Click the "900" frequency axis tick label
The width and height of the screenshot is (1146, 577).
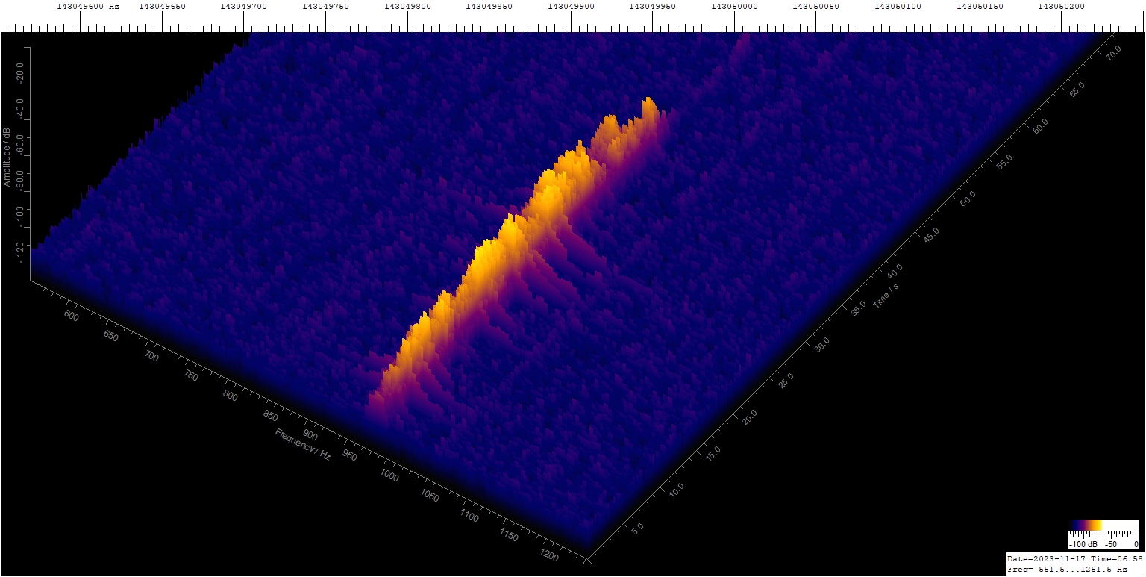pos(310,436)
